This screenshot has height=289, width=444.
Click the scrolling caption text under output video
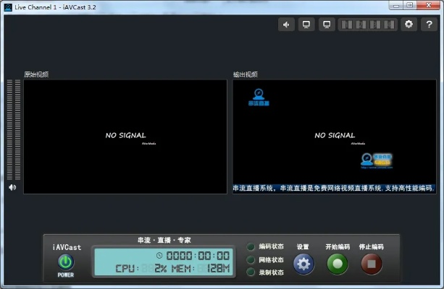point(334,189)
